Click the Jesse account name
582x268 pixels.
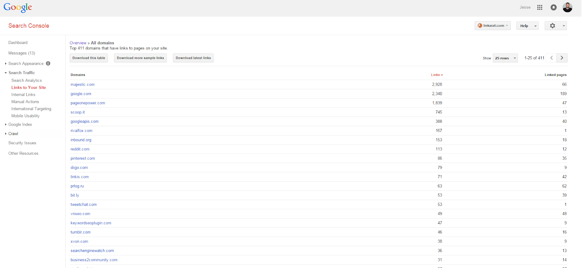(525, 7)
